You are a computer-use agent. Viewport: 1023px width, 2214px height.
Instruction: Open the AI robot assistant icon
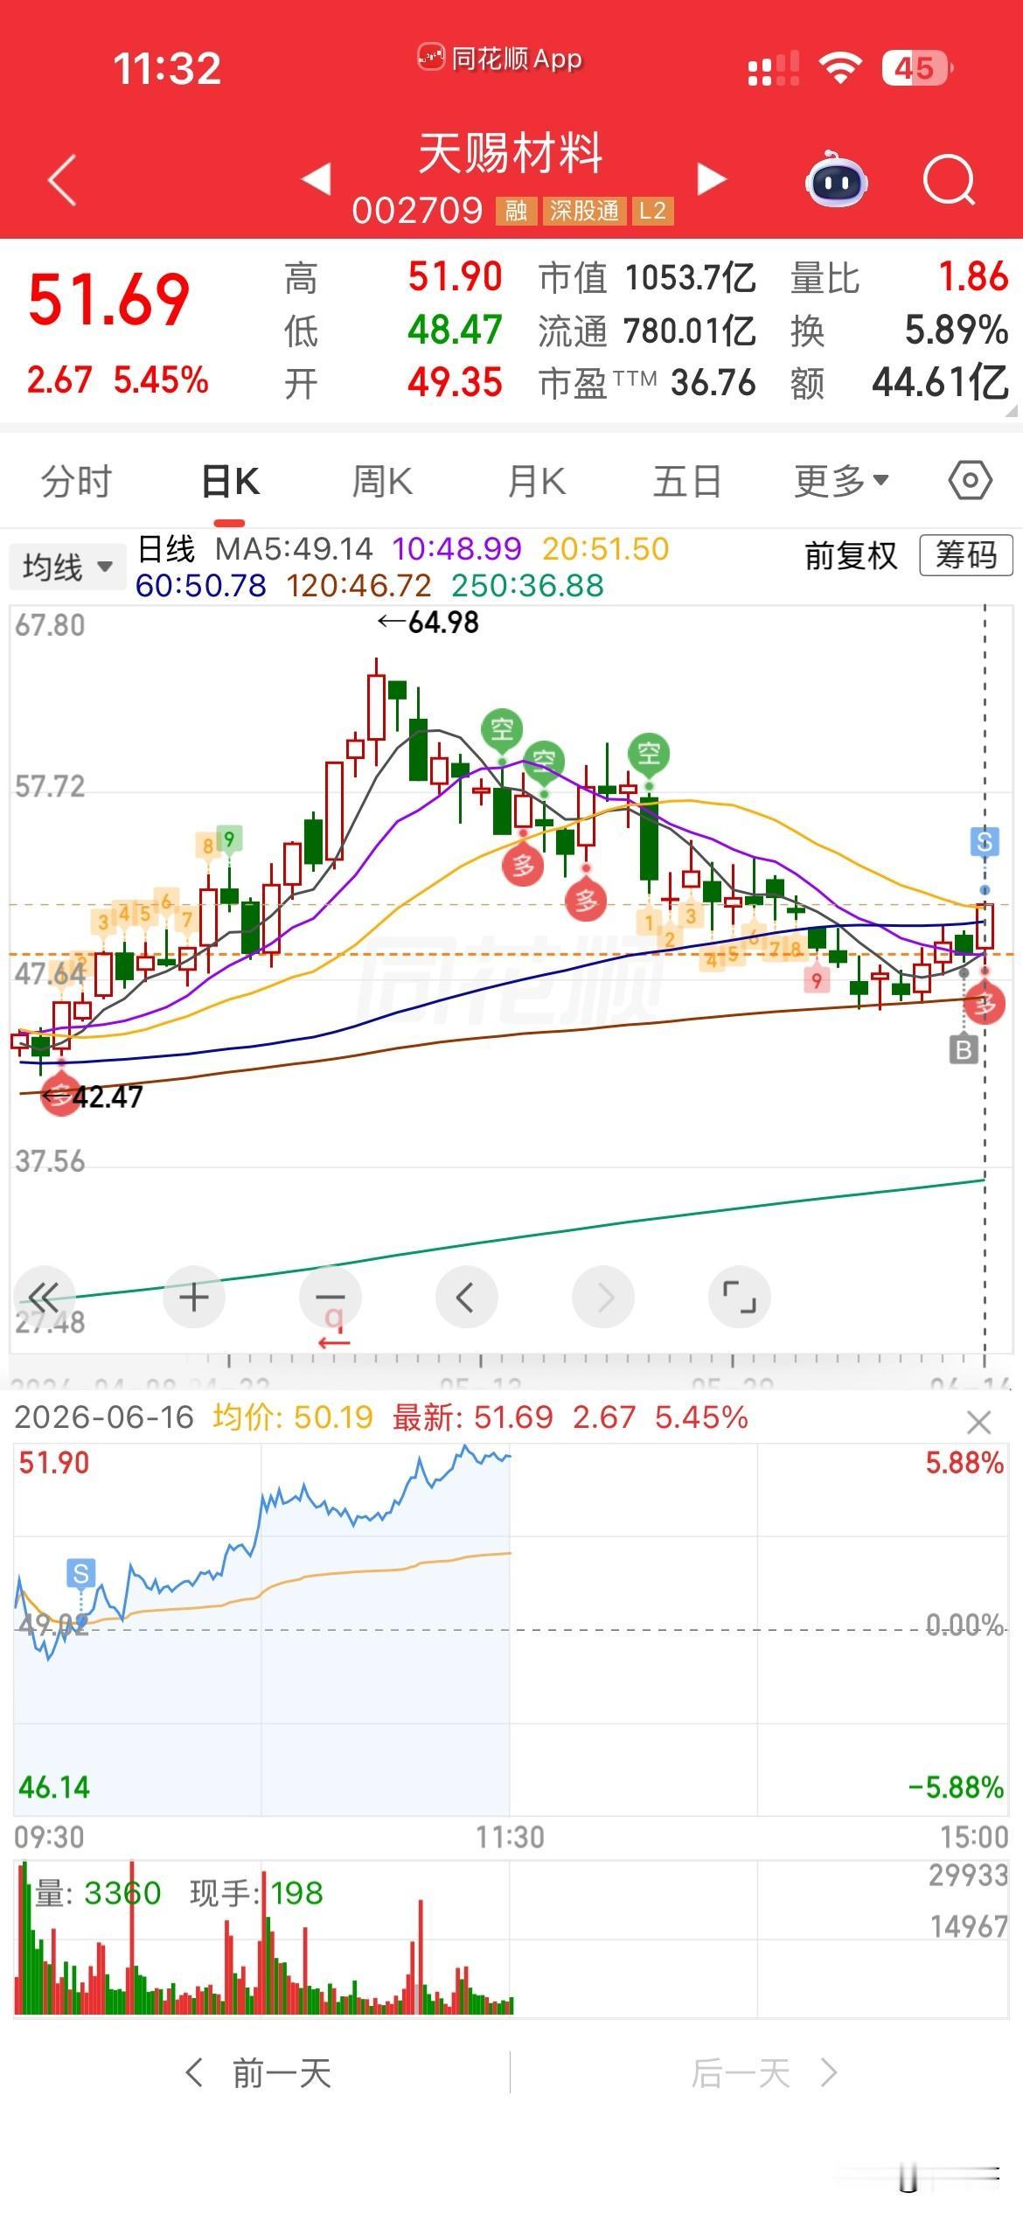coord(836,179)
